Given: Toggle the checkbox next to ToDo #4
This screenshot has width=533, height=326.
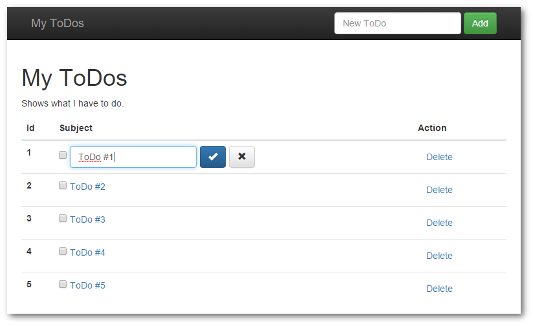Looking at the screenshot, I should click(63, 251).
